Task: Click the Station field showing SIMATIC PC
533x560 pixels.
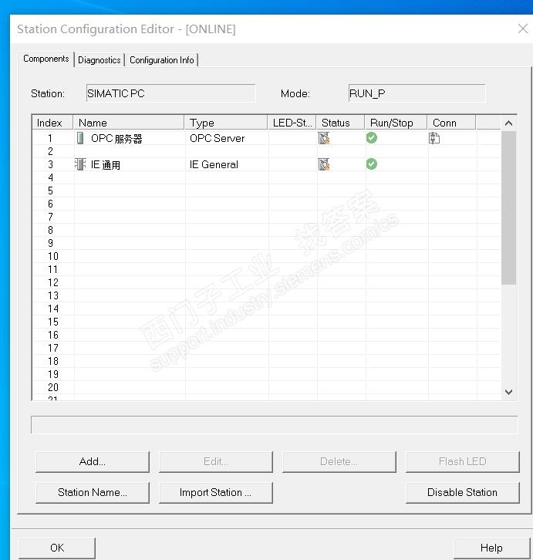Action: coord(170,93)
